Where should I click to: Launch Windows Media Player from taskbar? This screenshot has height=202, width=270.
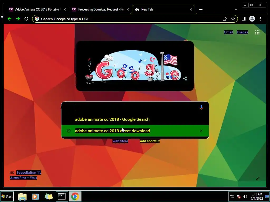[x=35, y=196]
